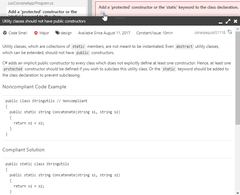240x195 pixels.
Task: Click the 'Major' severity label
Action: [44, 33]
